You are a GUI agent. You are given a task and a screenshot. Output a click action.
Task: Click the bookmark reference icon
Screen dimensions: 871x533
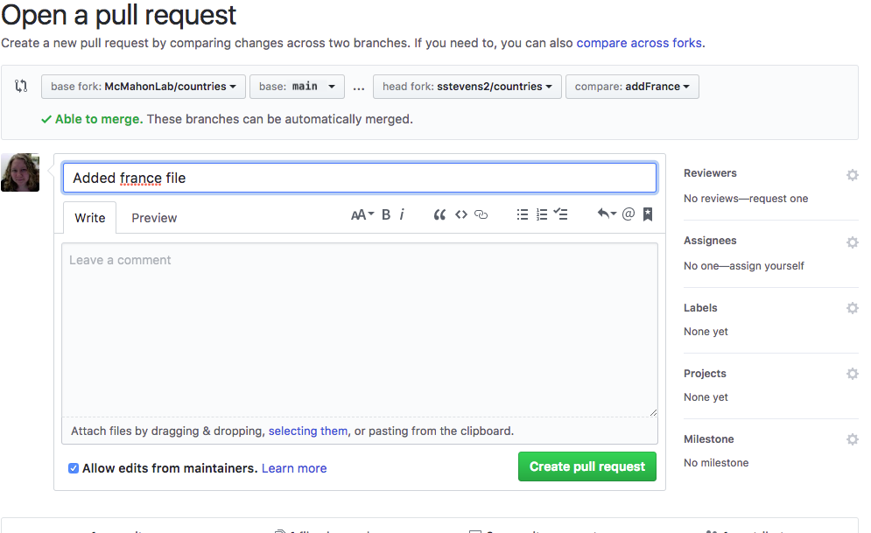pyautogui.click(x=648, y=214)
